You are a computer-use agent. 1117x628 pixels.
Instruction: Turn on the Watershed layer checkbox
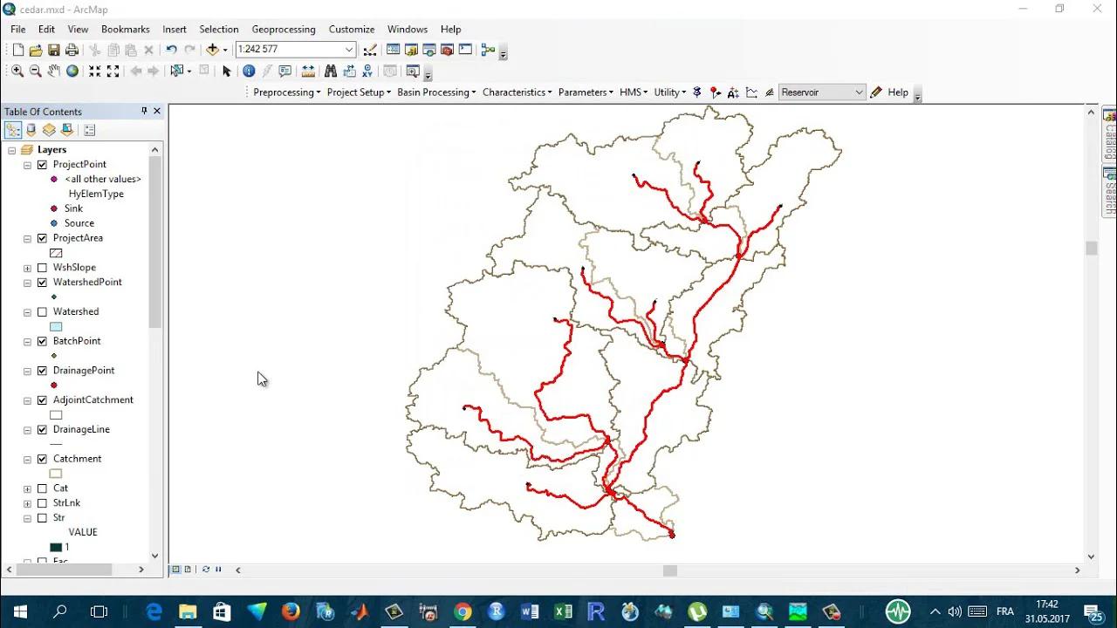[x=42, y=312]
